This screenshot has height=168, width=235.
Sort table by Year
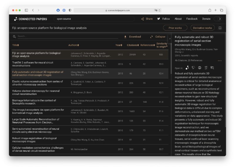119,45
